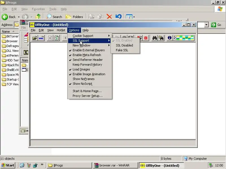The width and height of the screenshot is (226, 169).
Task: Close the open Options menu via its title
Action: pos(74,30)
